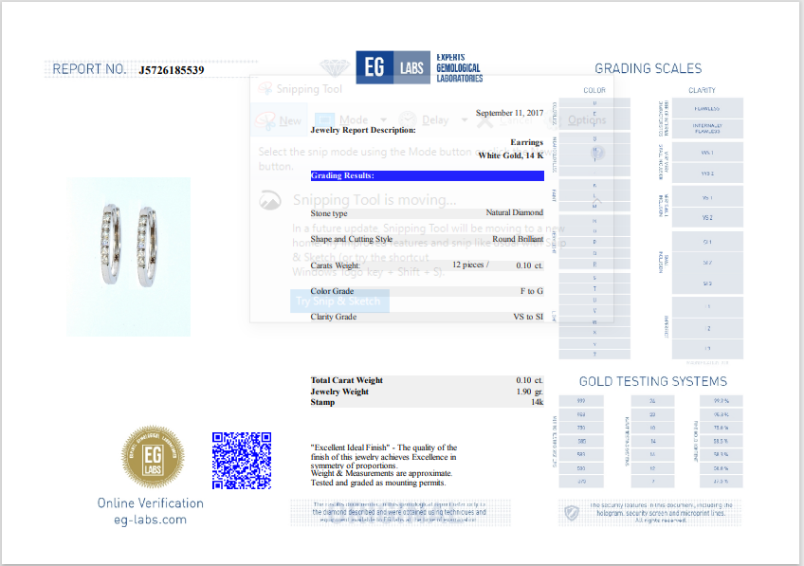Viewport: 804px width, 566px height.
Task: Click the blue QR code
Action: coord(242,460)
